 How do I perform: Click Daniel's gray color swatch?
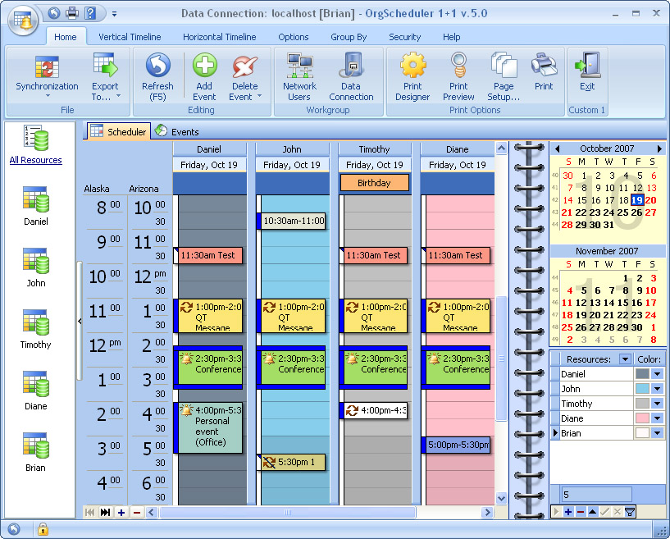642,374
